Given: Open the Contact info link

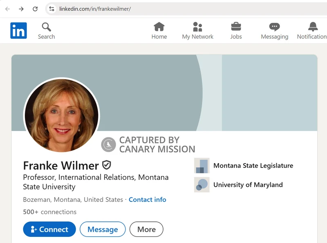Looking at the screenshot, I should [148, 199].
